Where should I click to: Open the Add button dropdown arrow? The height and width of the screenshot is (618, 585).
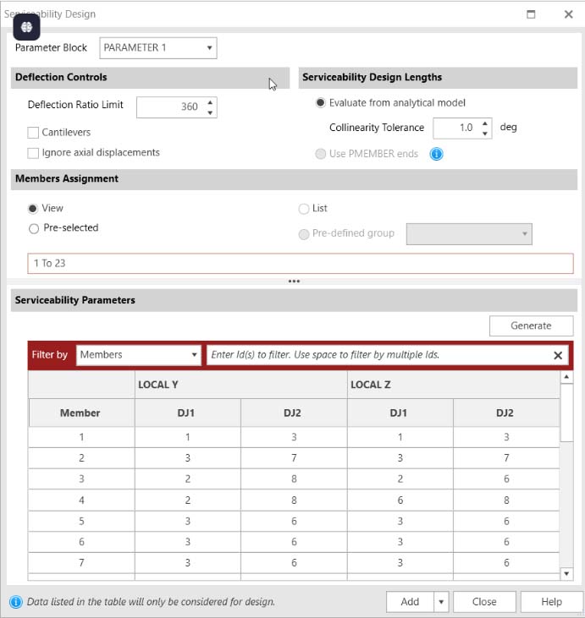(x=441, y=602)
